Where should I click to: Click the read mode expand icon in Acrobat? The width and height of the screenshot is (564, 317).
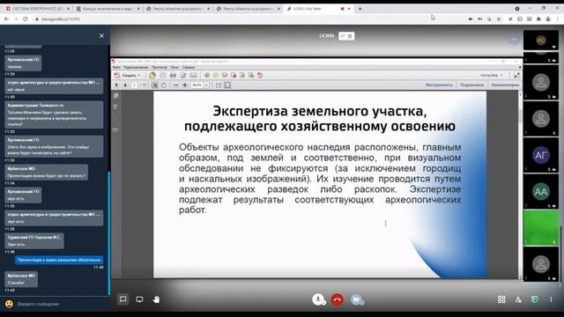pyautogui.click(x=517, y=75)
